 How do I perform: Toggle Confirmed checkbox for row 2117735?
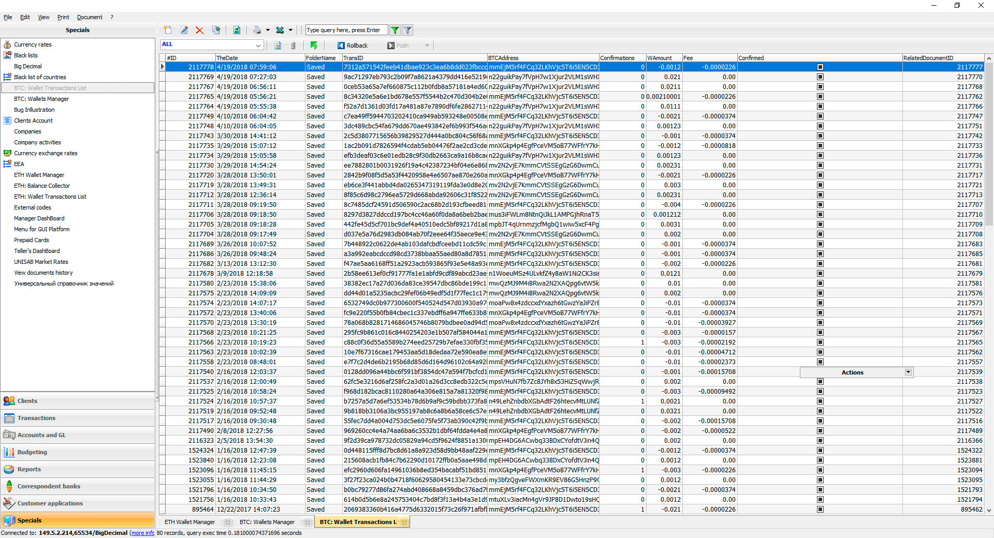click(820, 146)
